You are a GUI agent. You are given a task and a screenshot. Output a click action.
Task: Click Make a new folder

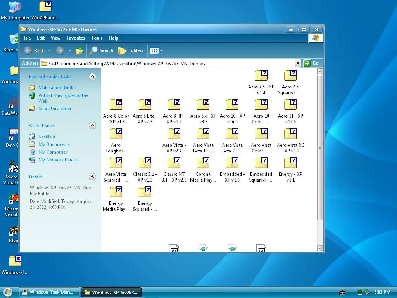coord(53,88)
